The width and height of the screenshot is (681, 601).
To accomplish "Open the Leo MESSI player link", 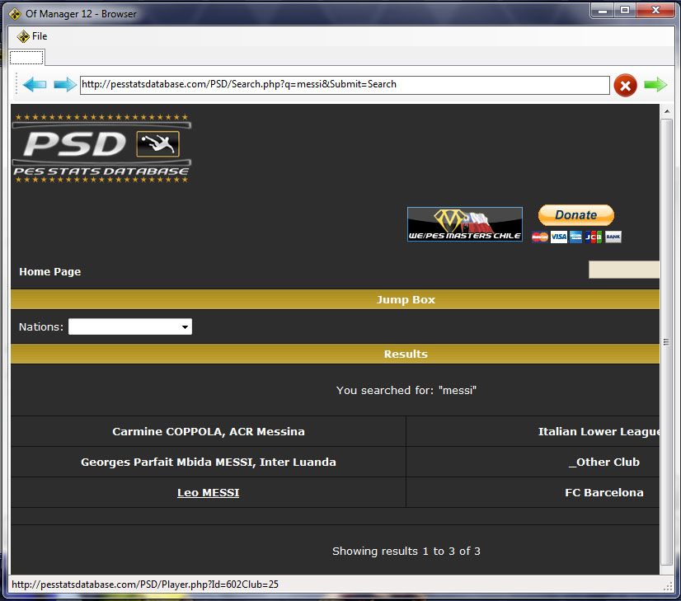I will (x=208, y=492).
